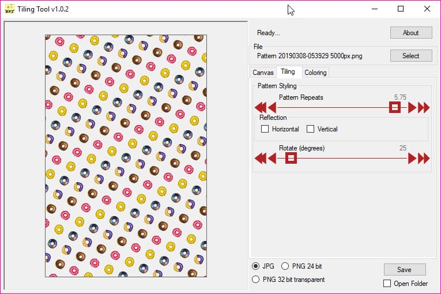
Task: Switch to the Coloring tab
Action: click(315, 73)
